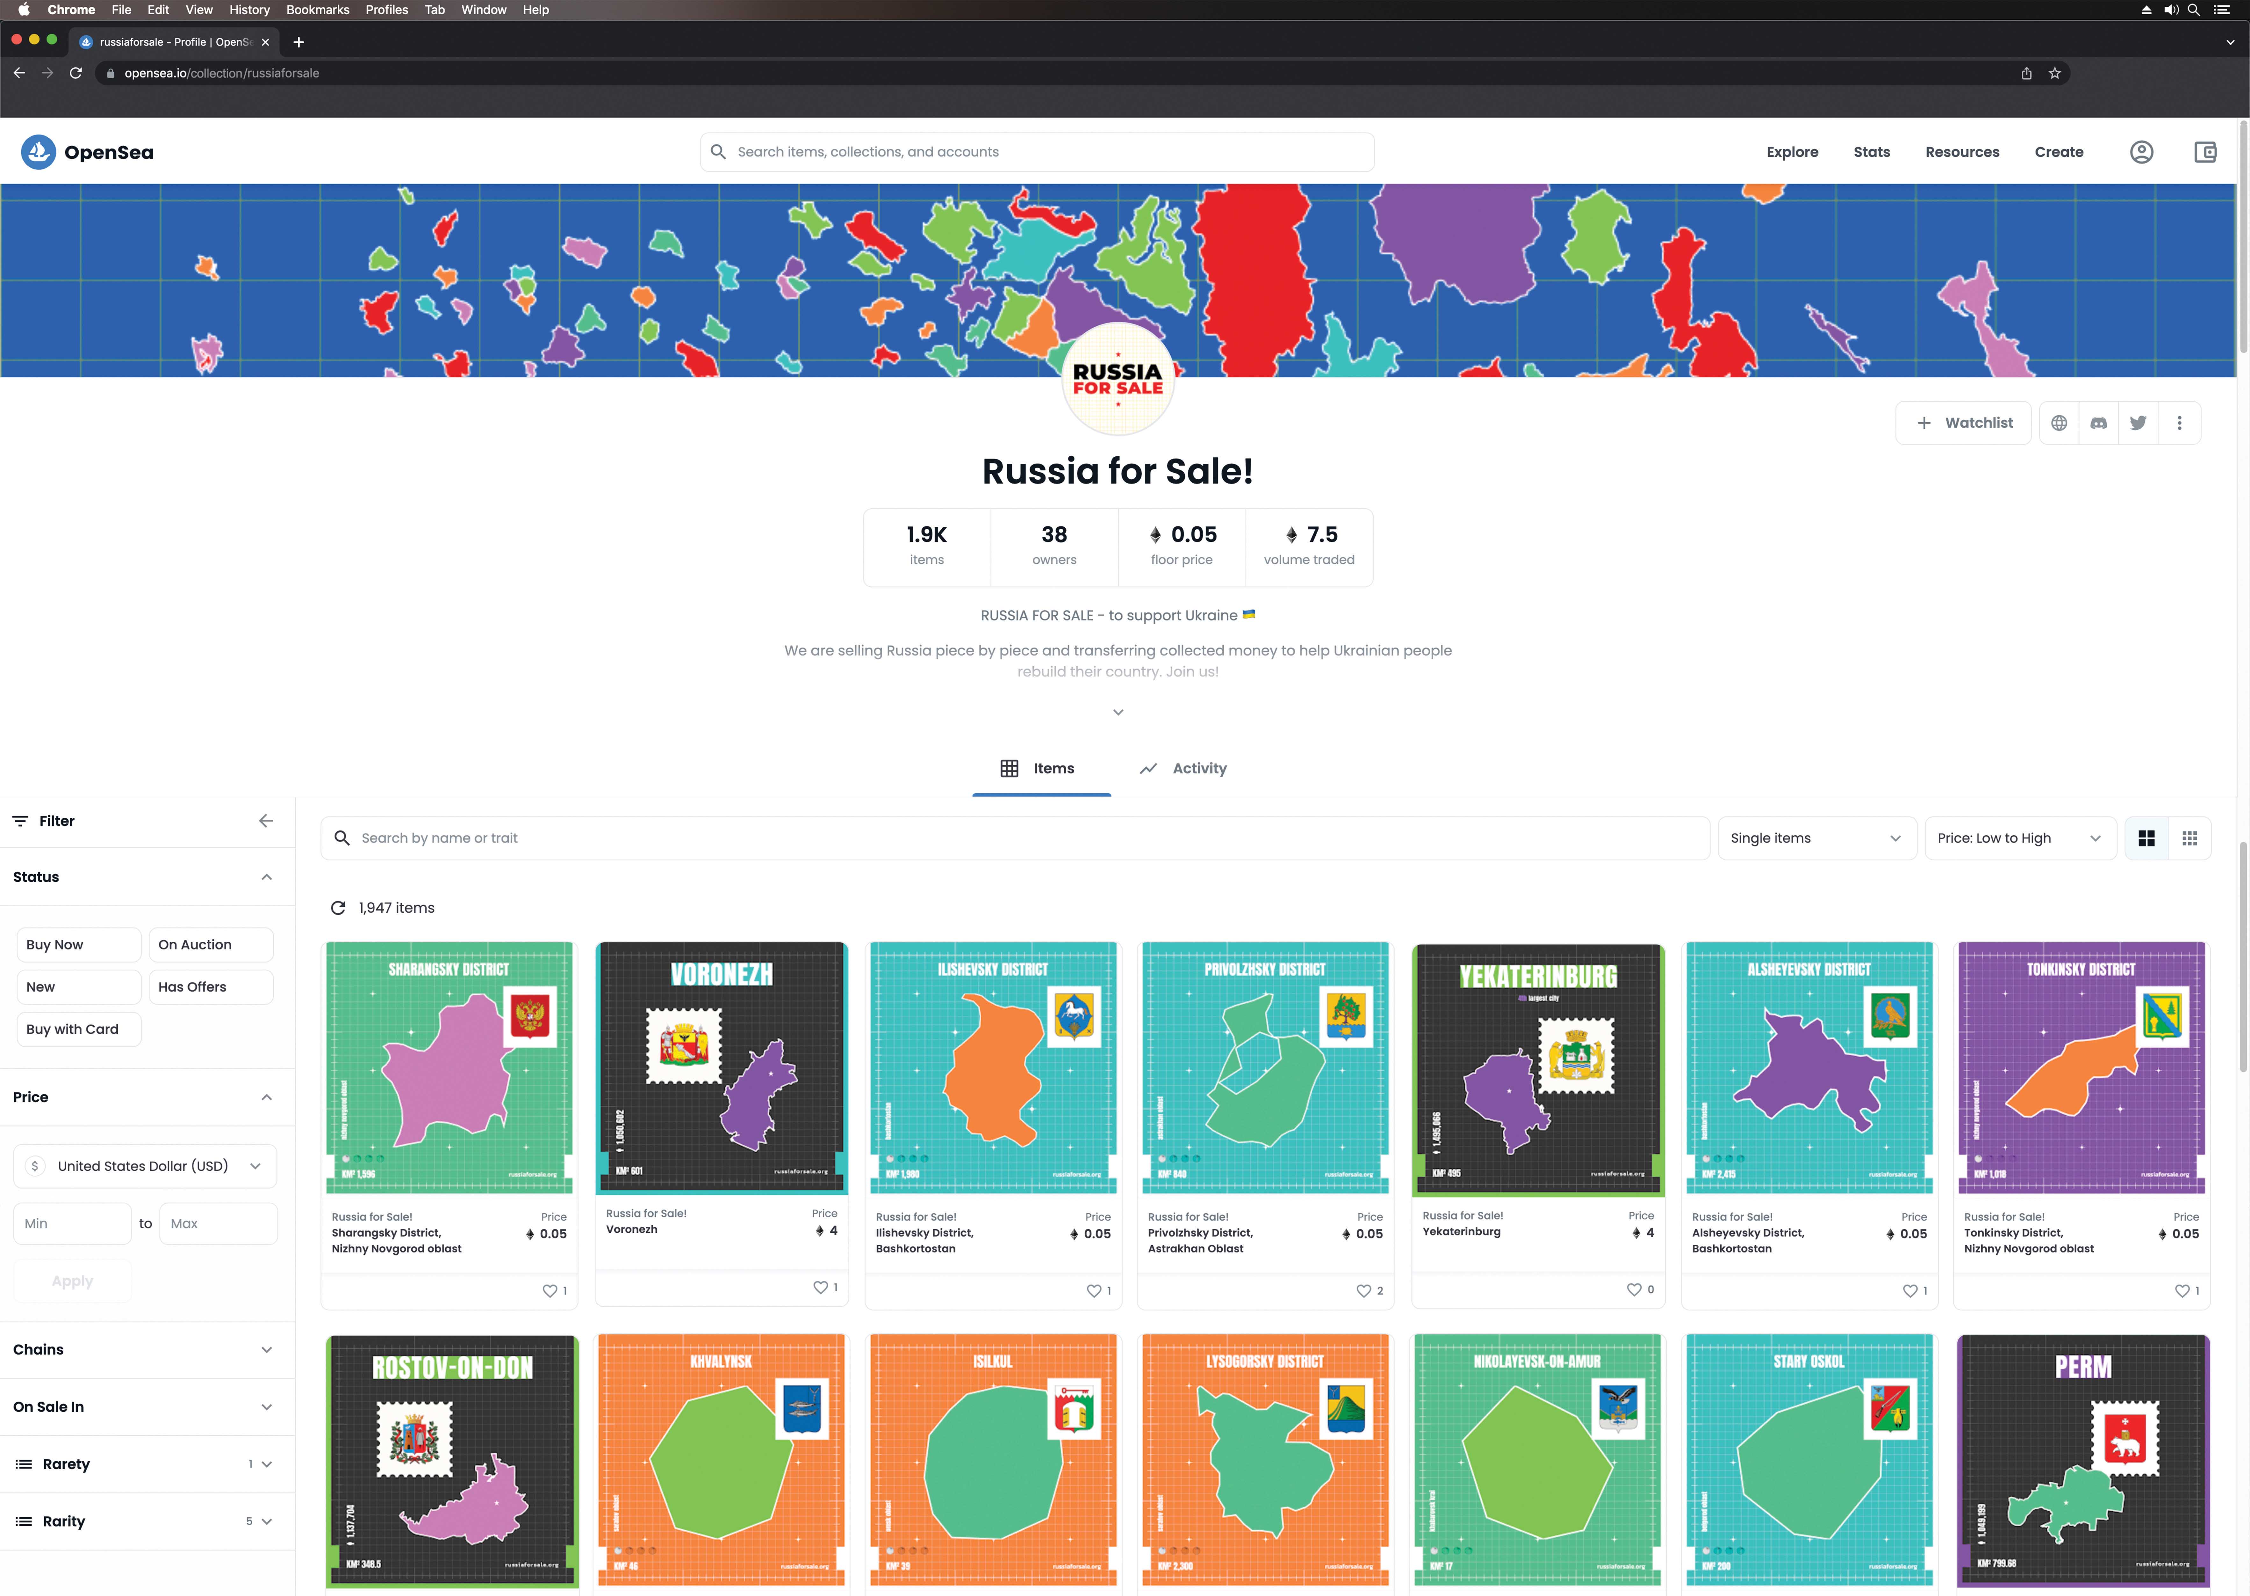Screen dimensions: 2250x1596
Task: Open the collection's Twitter icon
Action: [x=2138, y=423]
